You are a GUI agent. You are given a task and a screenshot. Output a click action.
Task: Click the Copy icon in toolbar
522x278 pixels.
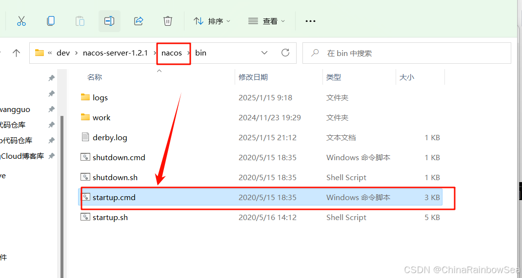click(51, 21)
